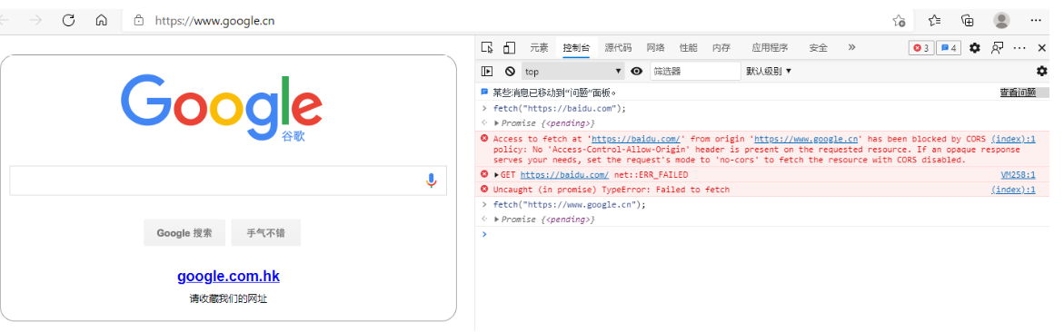Switch to the 应用程序 tab
The width and height of the screenshot is (1064, 332).
[x=770, y=47]
